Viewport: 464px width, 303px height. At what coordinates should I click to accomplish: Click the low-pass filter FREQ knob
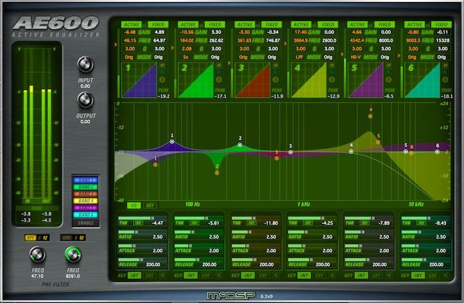71,254
